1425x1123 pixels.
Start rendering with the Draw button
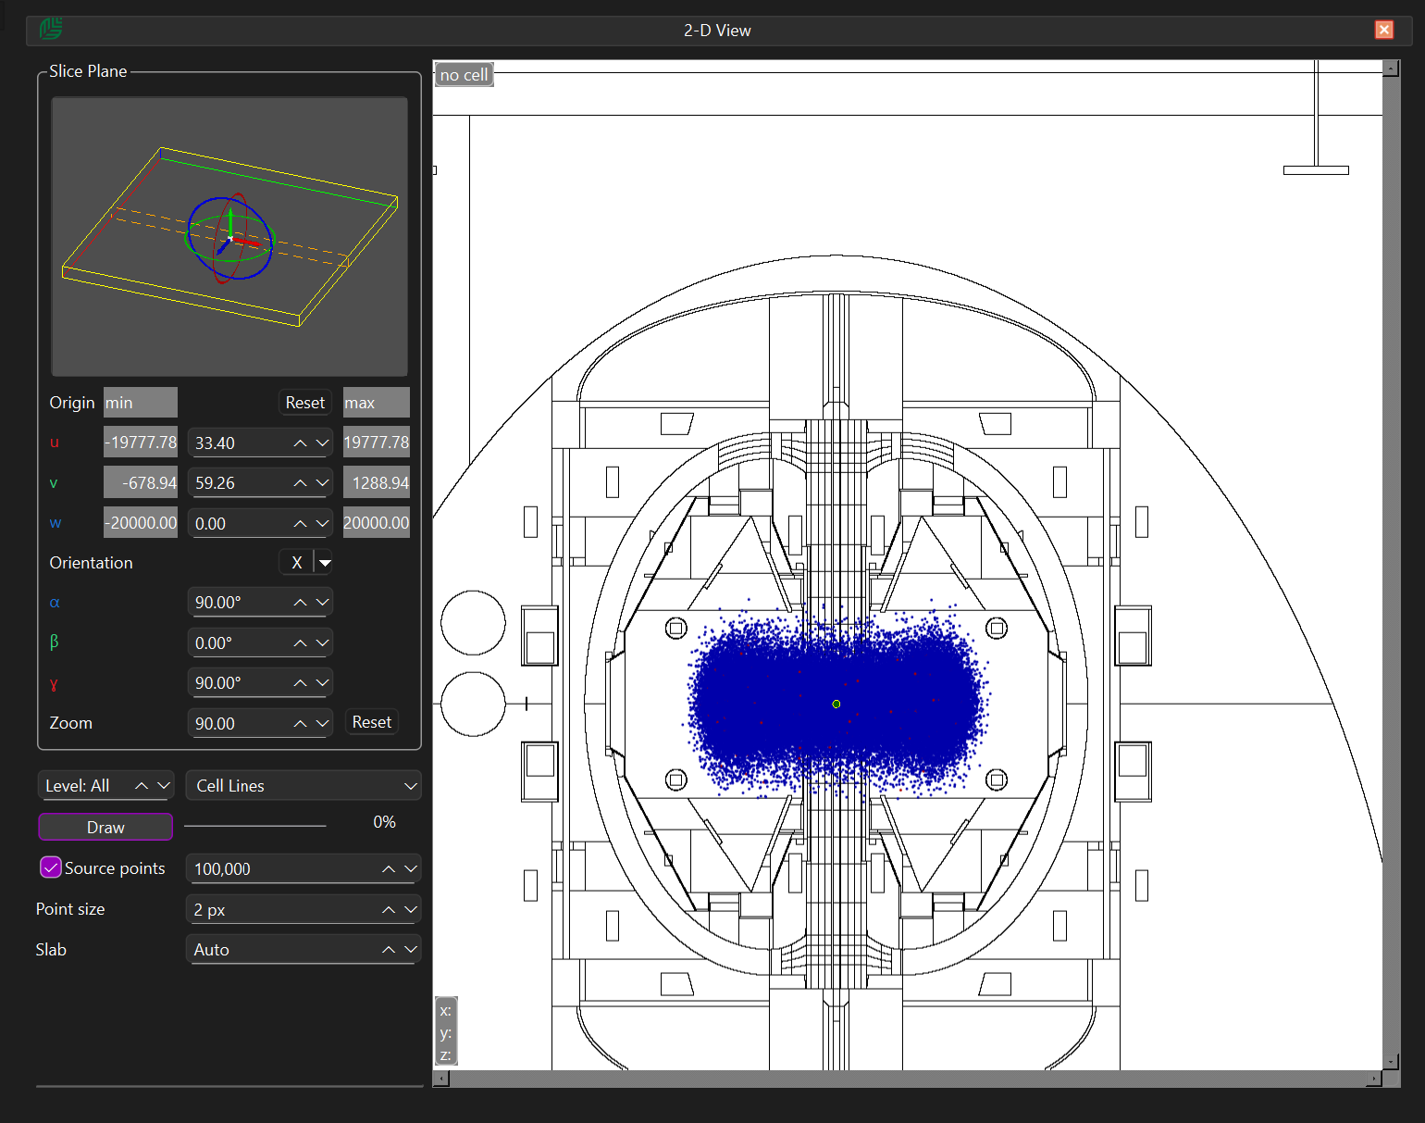105,827
